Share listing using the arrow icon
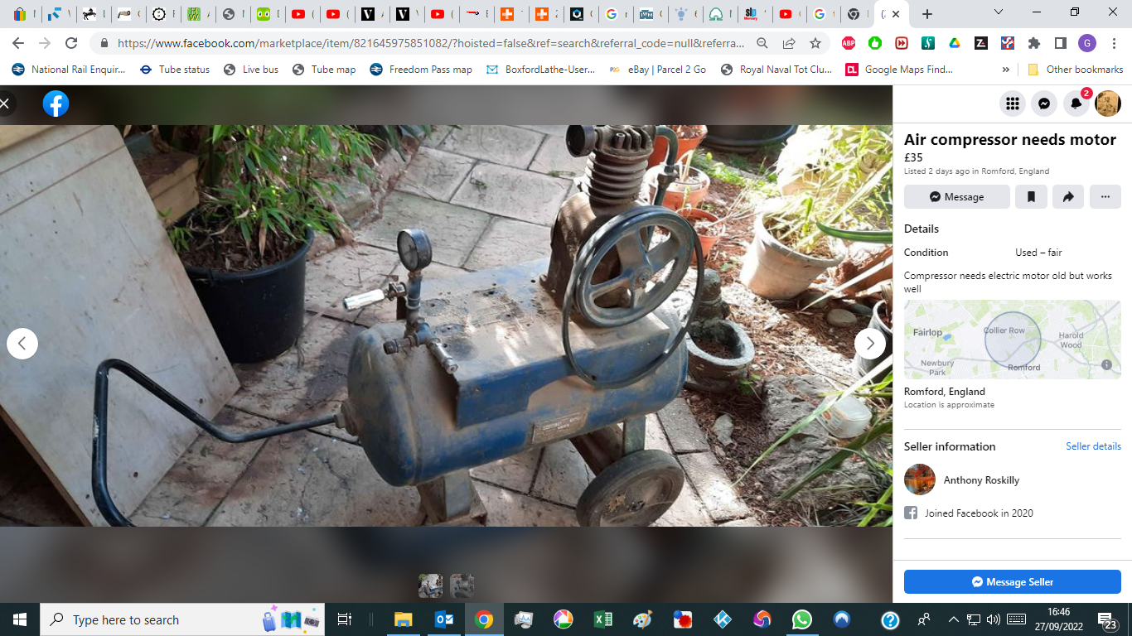This screenshot has height=636, width=1132. pos(1068,197)
